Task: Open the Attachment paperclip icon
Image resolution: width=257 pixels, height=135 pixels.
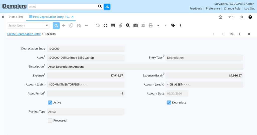Action: 120,25
